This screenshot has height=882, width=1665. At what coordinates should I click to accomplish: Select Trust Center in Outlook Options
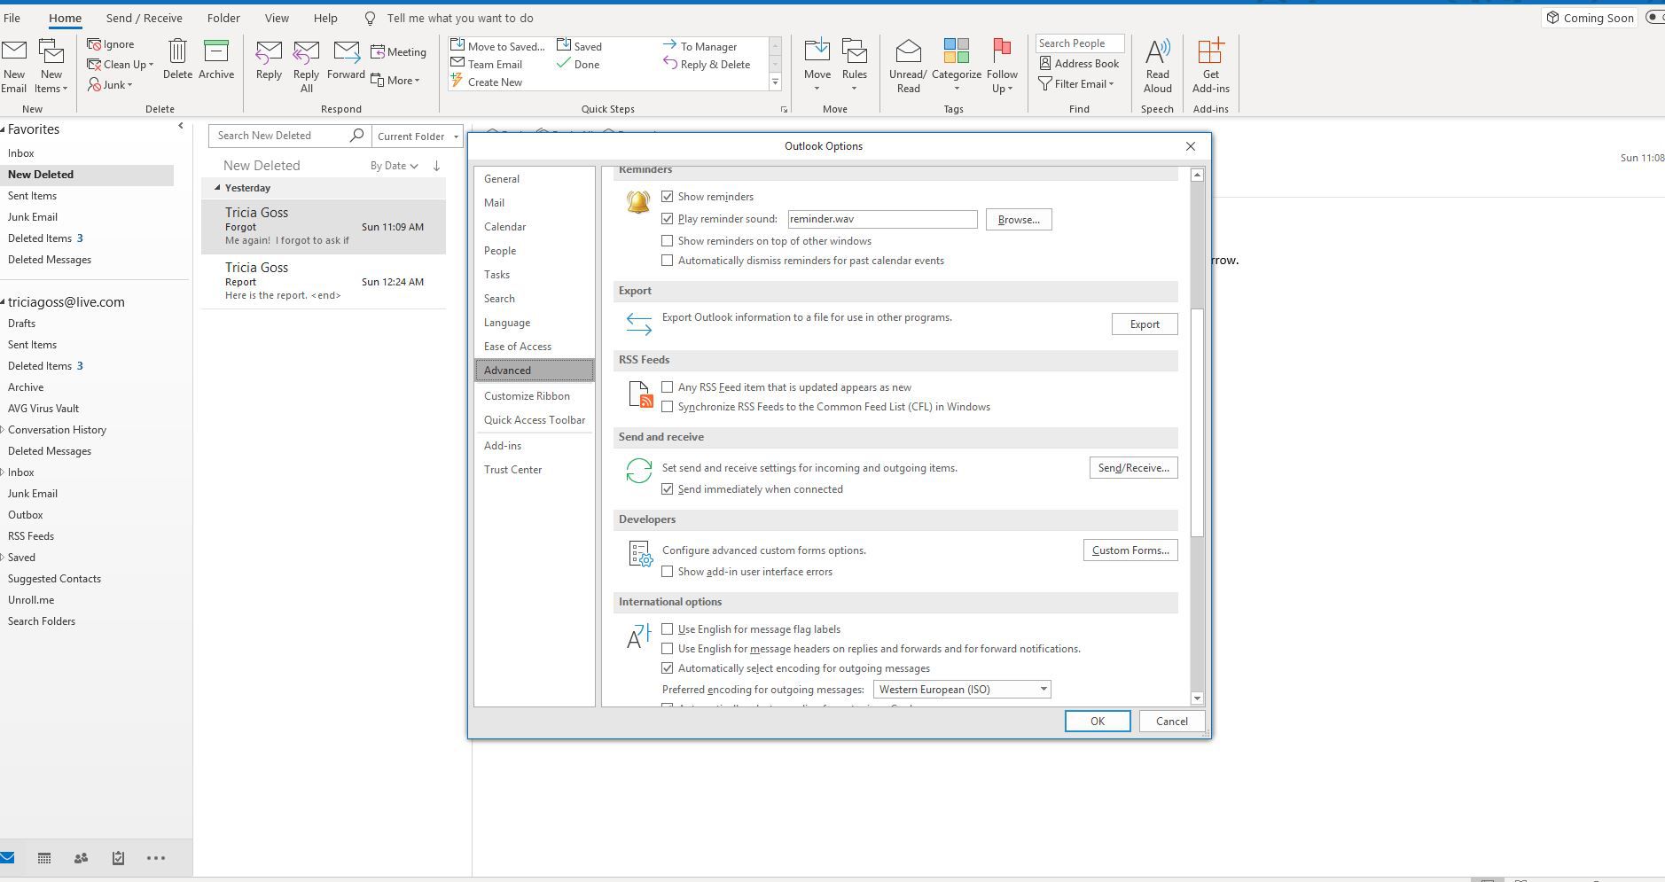click(x=534, y=470)
